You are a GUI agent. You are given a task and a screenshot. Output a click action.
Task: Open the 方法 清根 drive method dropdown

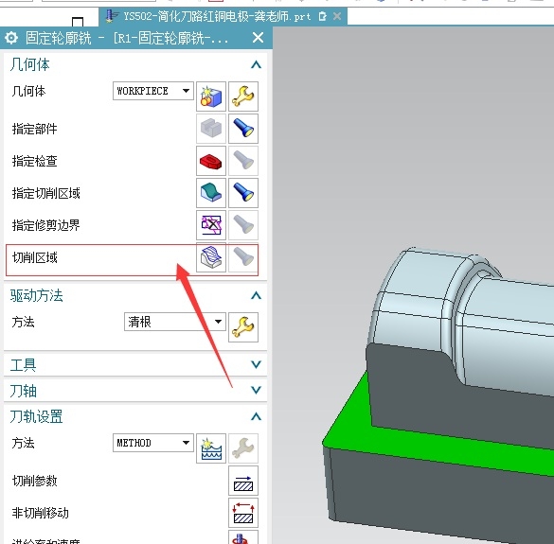point(175,322)
